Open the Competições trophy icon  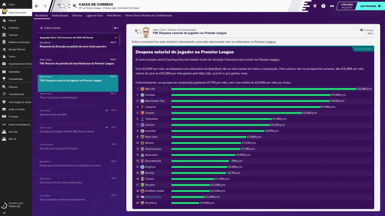[4, 79]
